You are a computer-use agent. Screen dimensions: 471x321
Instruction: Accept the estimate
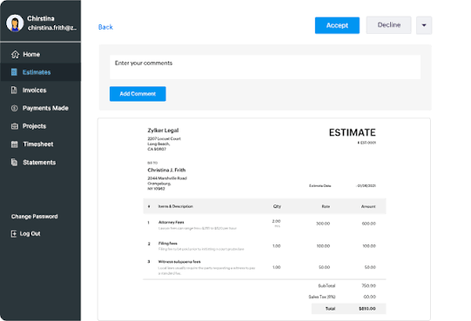pos(337,25)
